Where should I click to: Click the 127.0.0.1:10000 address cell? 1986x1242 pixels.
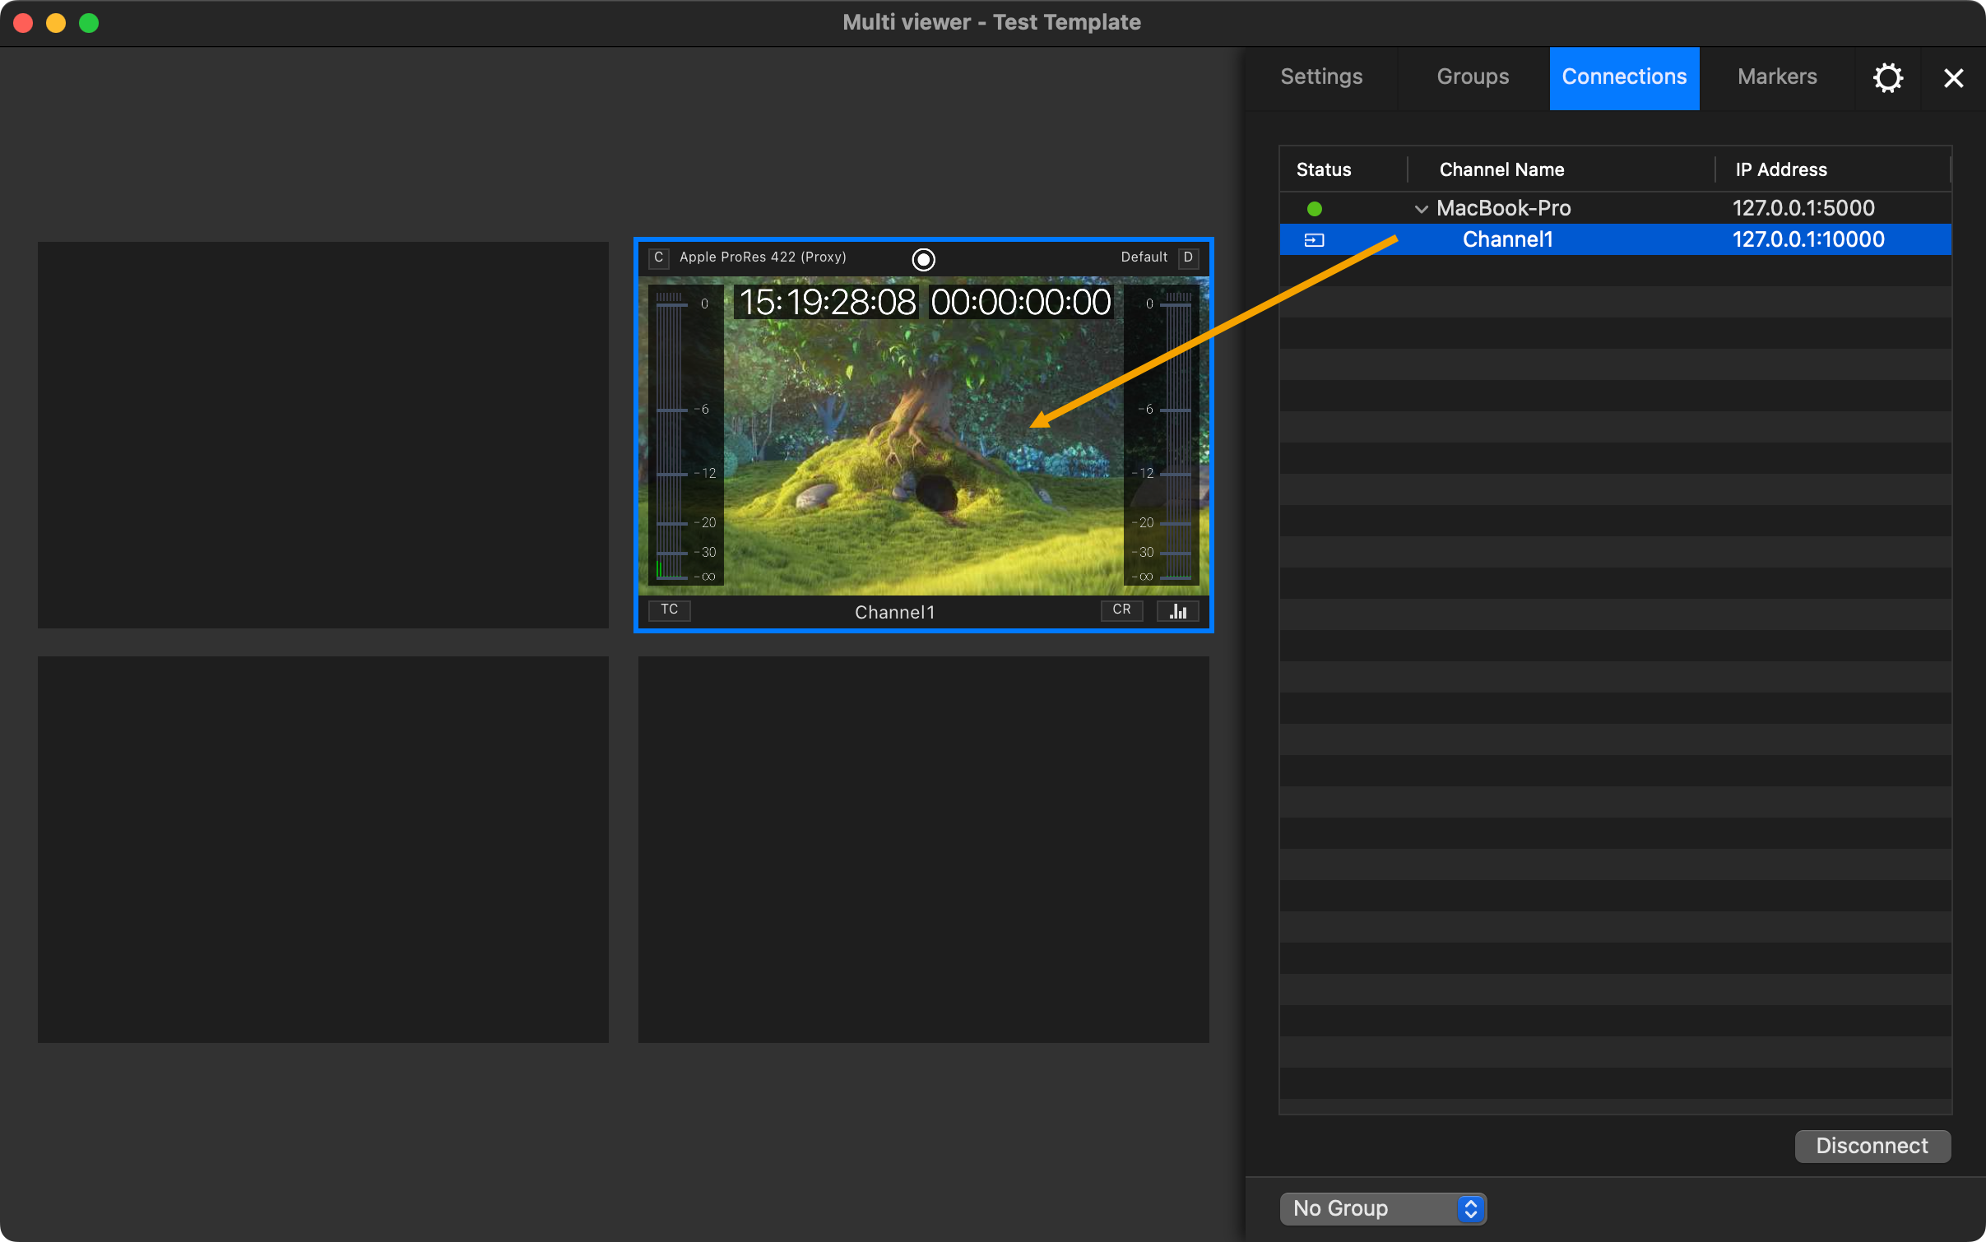coord(1808,239)
